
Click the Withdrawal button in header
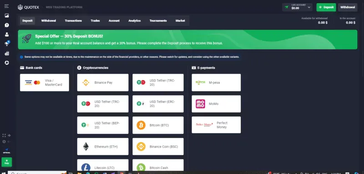[x=348, y=7]
